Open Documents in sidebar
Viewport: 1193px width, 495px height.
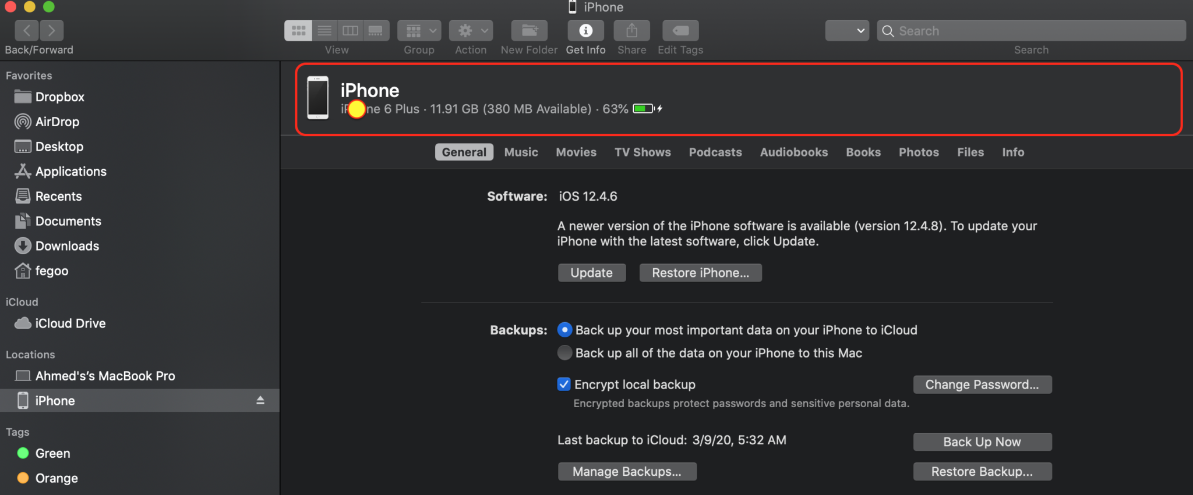68,221
